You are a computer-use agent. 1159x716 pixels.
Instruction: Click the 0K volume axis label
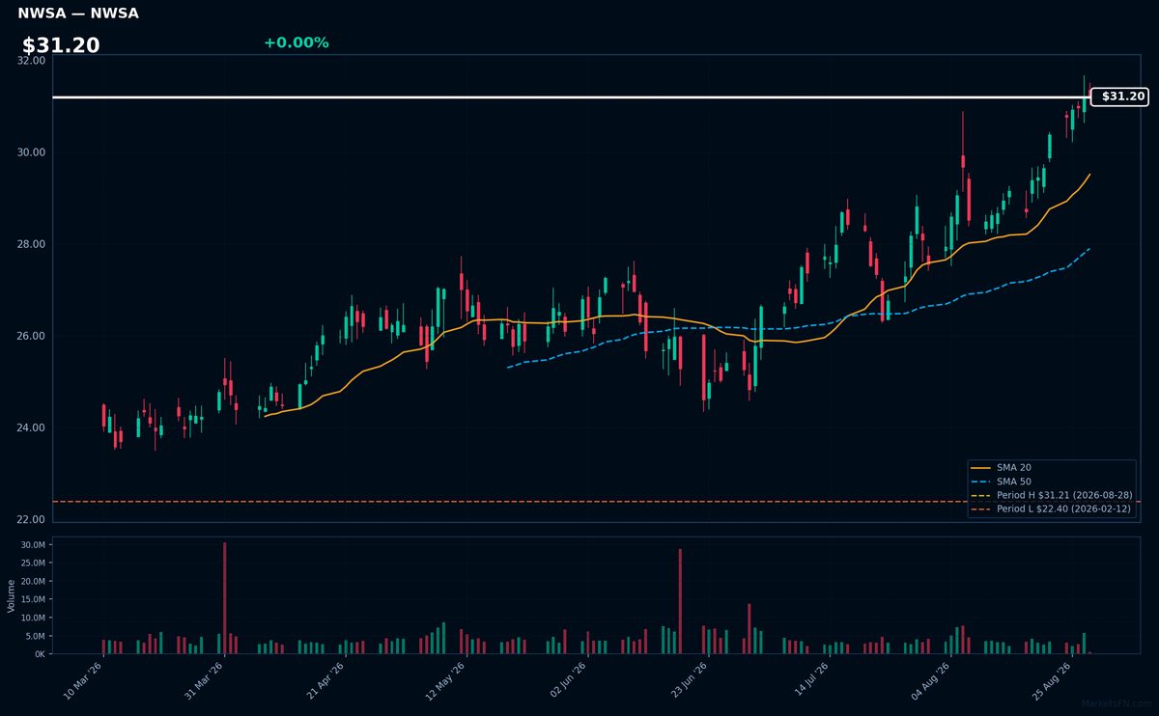coord(40,654)
